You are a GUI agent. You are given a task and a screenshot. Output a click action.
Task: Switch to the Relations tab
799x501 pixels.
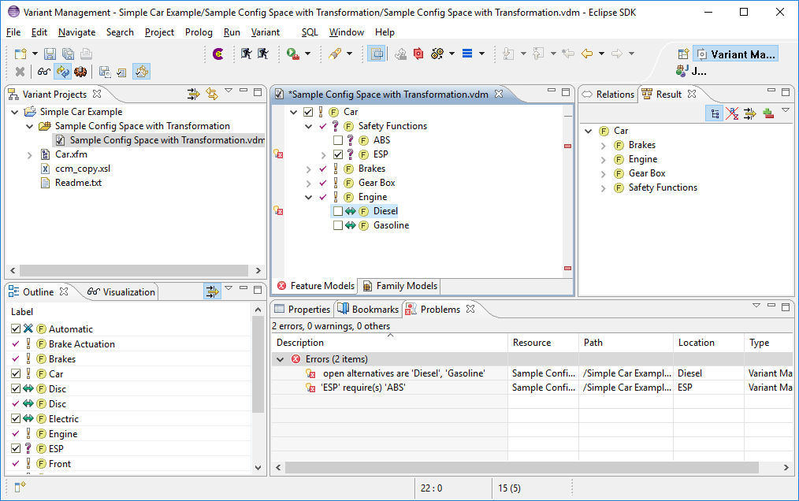608,95
